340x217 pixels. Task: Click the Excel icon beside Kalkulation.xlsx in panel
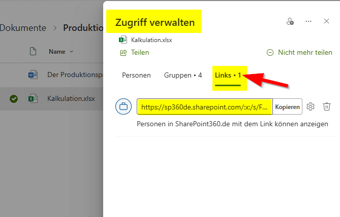pos(122,40)
